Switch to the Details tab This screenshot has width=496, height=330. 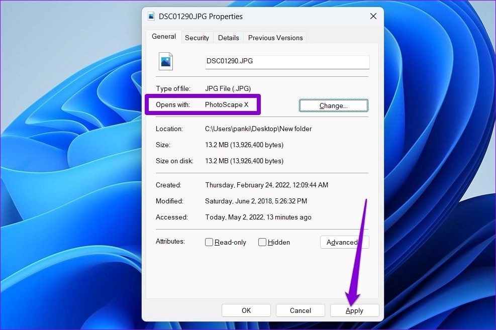click(x=229, y=38)
